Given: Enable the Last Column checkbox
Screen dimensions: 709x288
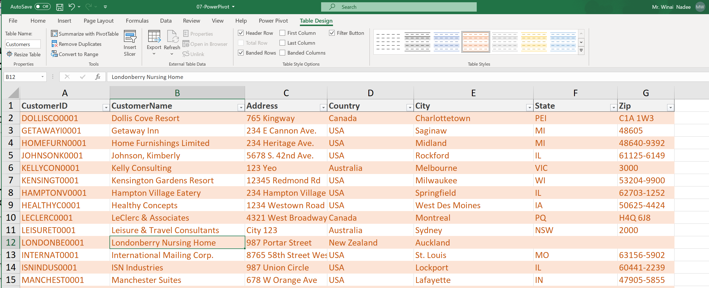Looking at the screenshot, I should click(282, 43).
